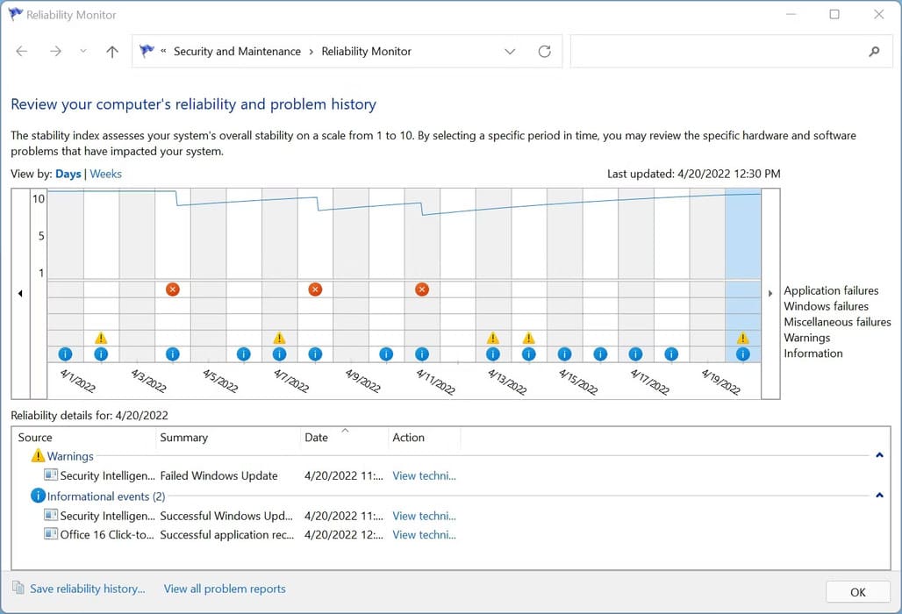This screenshot has width=902, height=614.
Task: View technical details for Failed Windows Update
Action: [x=424, y=475]
